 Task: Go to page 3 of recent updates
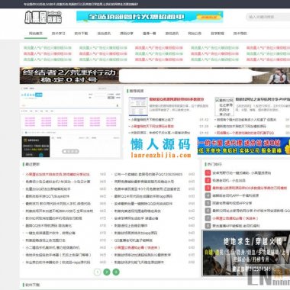(x=116, y=272)
